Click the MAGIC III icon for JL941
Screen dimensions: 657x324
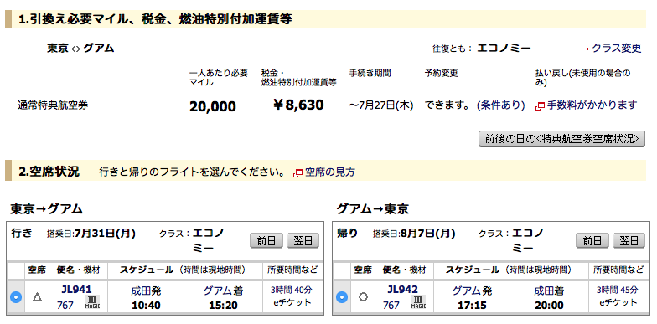click(x=92, y=302)
